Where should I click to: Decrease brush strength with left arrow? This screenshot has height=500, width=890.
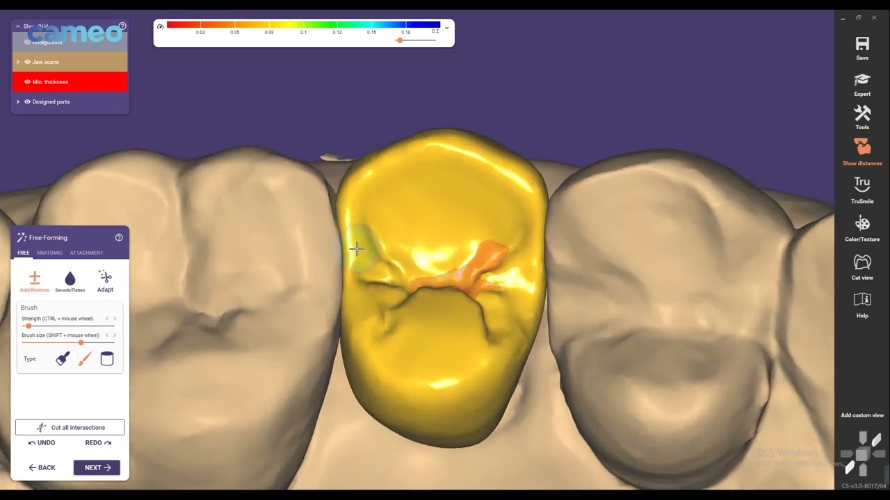click(x=107, y=319)
